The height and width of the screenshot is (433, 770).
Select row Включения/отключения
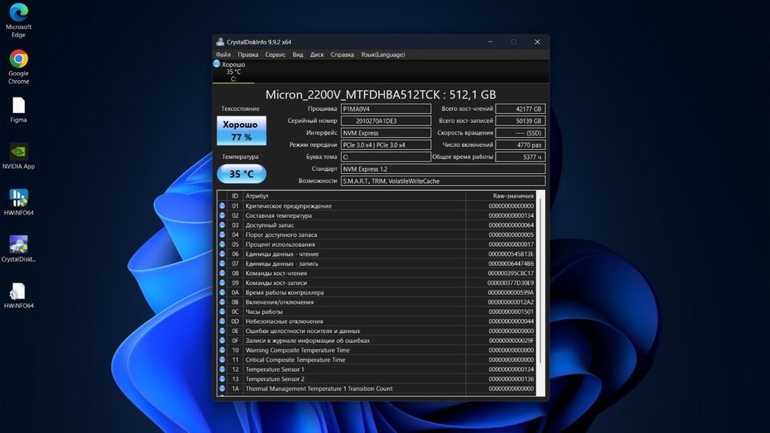click(377, 302)
